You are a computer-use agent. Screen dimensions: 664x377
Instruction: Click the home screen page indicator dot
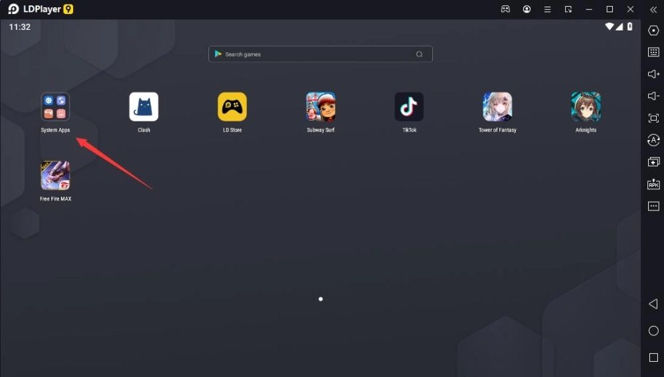[321, 299]
